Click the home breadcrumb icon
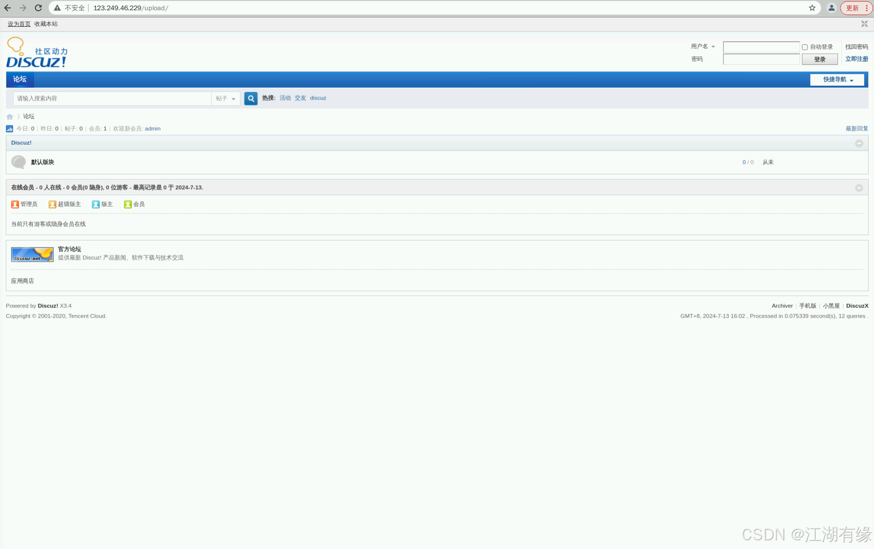Viewport: 874px width, 549px height. point(10,117)
